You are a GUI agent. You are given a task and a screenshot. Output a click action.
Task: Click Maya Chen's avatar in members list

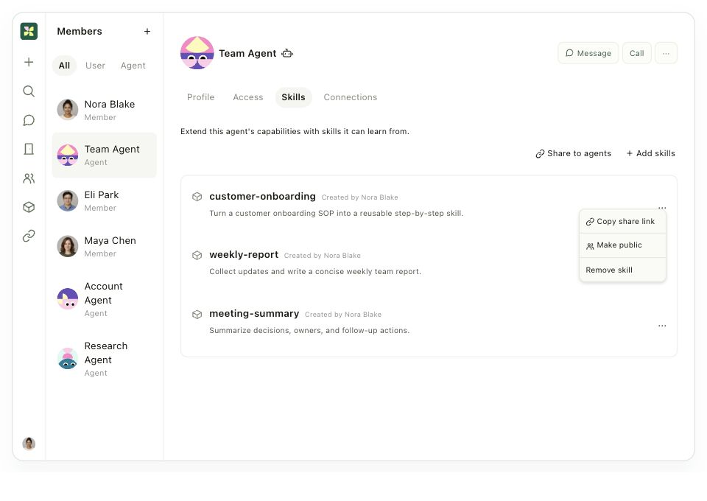(x=68, y=246)
